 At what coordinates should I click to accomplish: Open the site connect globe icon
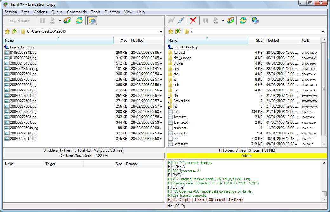point(255,20)
